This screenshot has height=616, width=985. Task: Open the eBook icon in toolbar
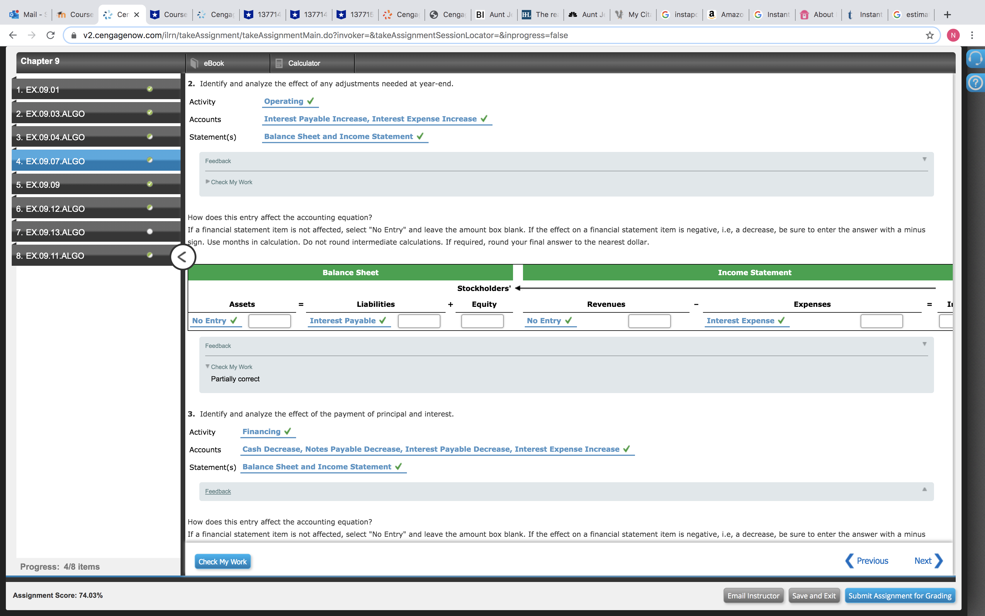[x=195, y=63]
